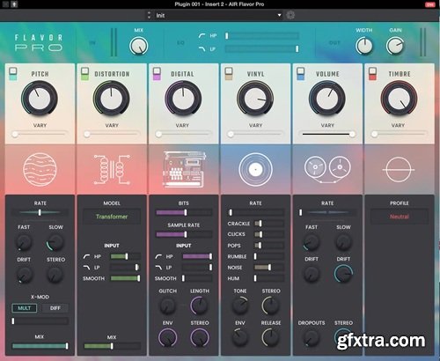
Task: Click the input Mix knob
Action: [139, 47]
